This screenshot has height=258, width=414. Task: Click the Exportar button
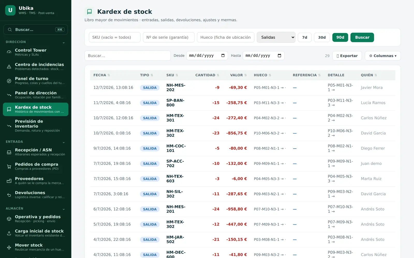tap(347, 56)
